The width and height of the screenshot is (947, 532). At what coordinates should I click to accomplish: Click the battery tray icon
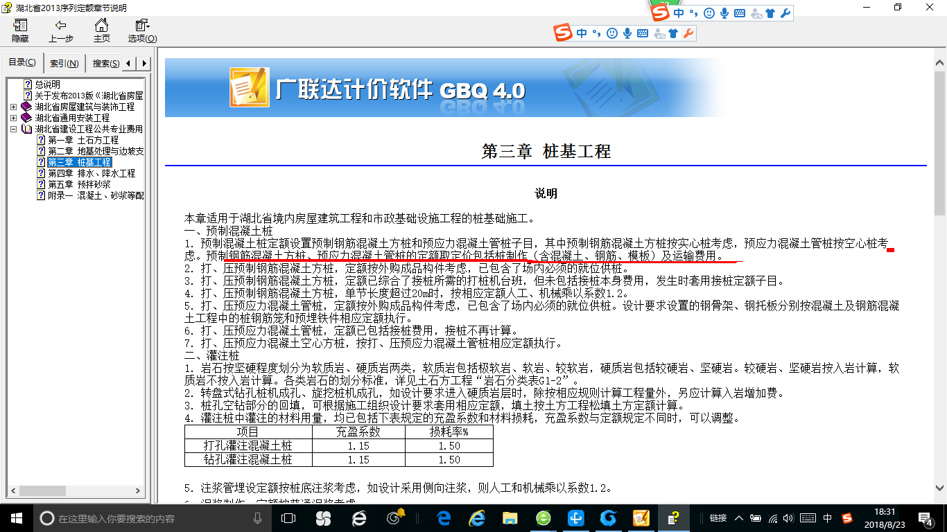756,518
